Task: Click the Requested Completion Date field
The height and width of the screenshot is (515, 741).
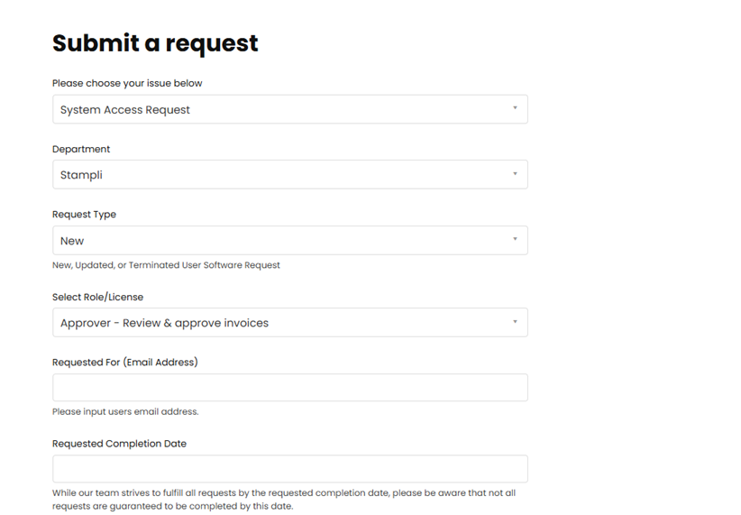Action: [289, 469]
